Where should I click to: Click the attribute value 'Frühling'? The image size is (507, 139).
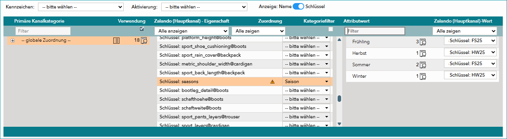coord(361,42)
